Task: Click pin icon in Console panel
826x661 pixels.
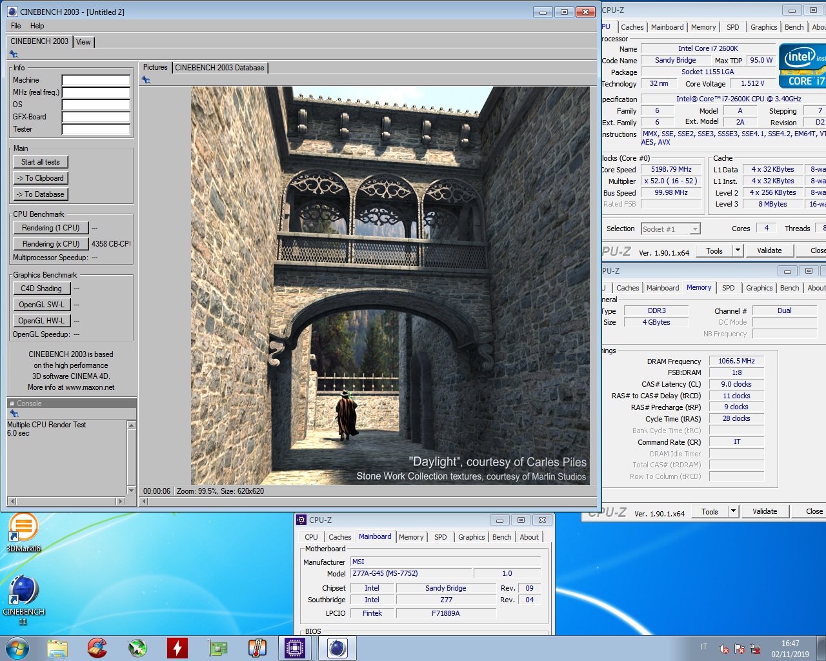Action: coord(14,414)
